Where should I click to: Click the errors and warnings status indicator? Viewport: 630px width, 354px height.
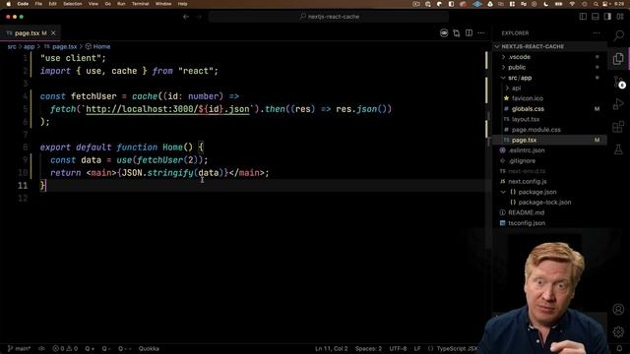point(65,348)
